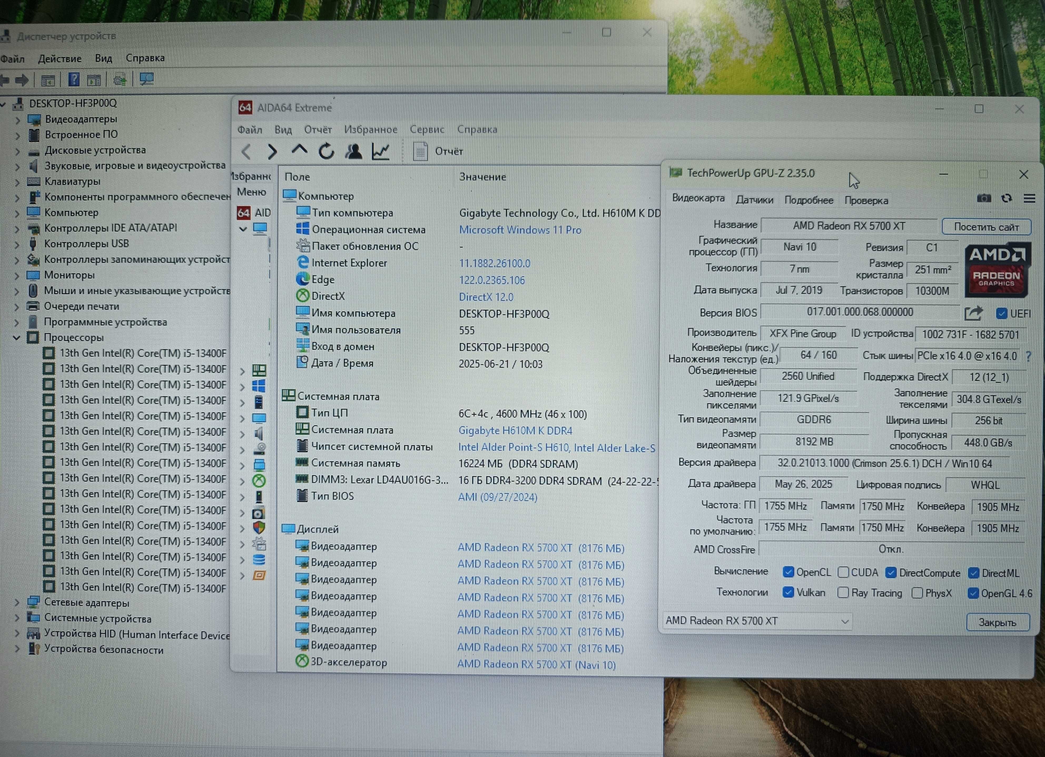Click AIDA64 sidebar shield security icon

point(259,528)
